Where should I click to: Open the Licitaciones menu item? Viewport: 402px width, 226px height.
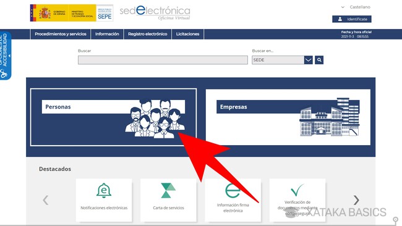coord(187,34)
